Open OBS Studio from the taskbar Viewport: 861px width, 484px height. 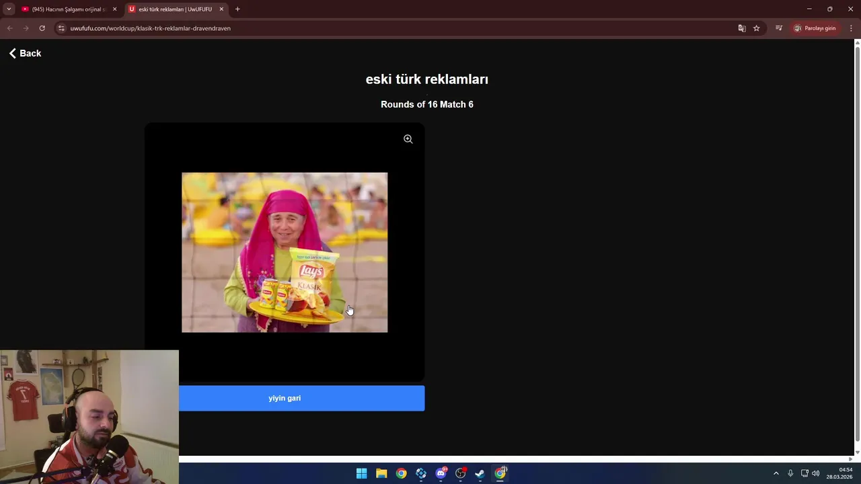(461, 473)
